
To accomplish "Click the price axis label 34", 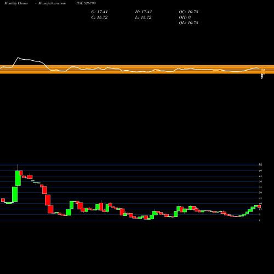I will pyautogui.click(x=260, y=187).
